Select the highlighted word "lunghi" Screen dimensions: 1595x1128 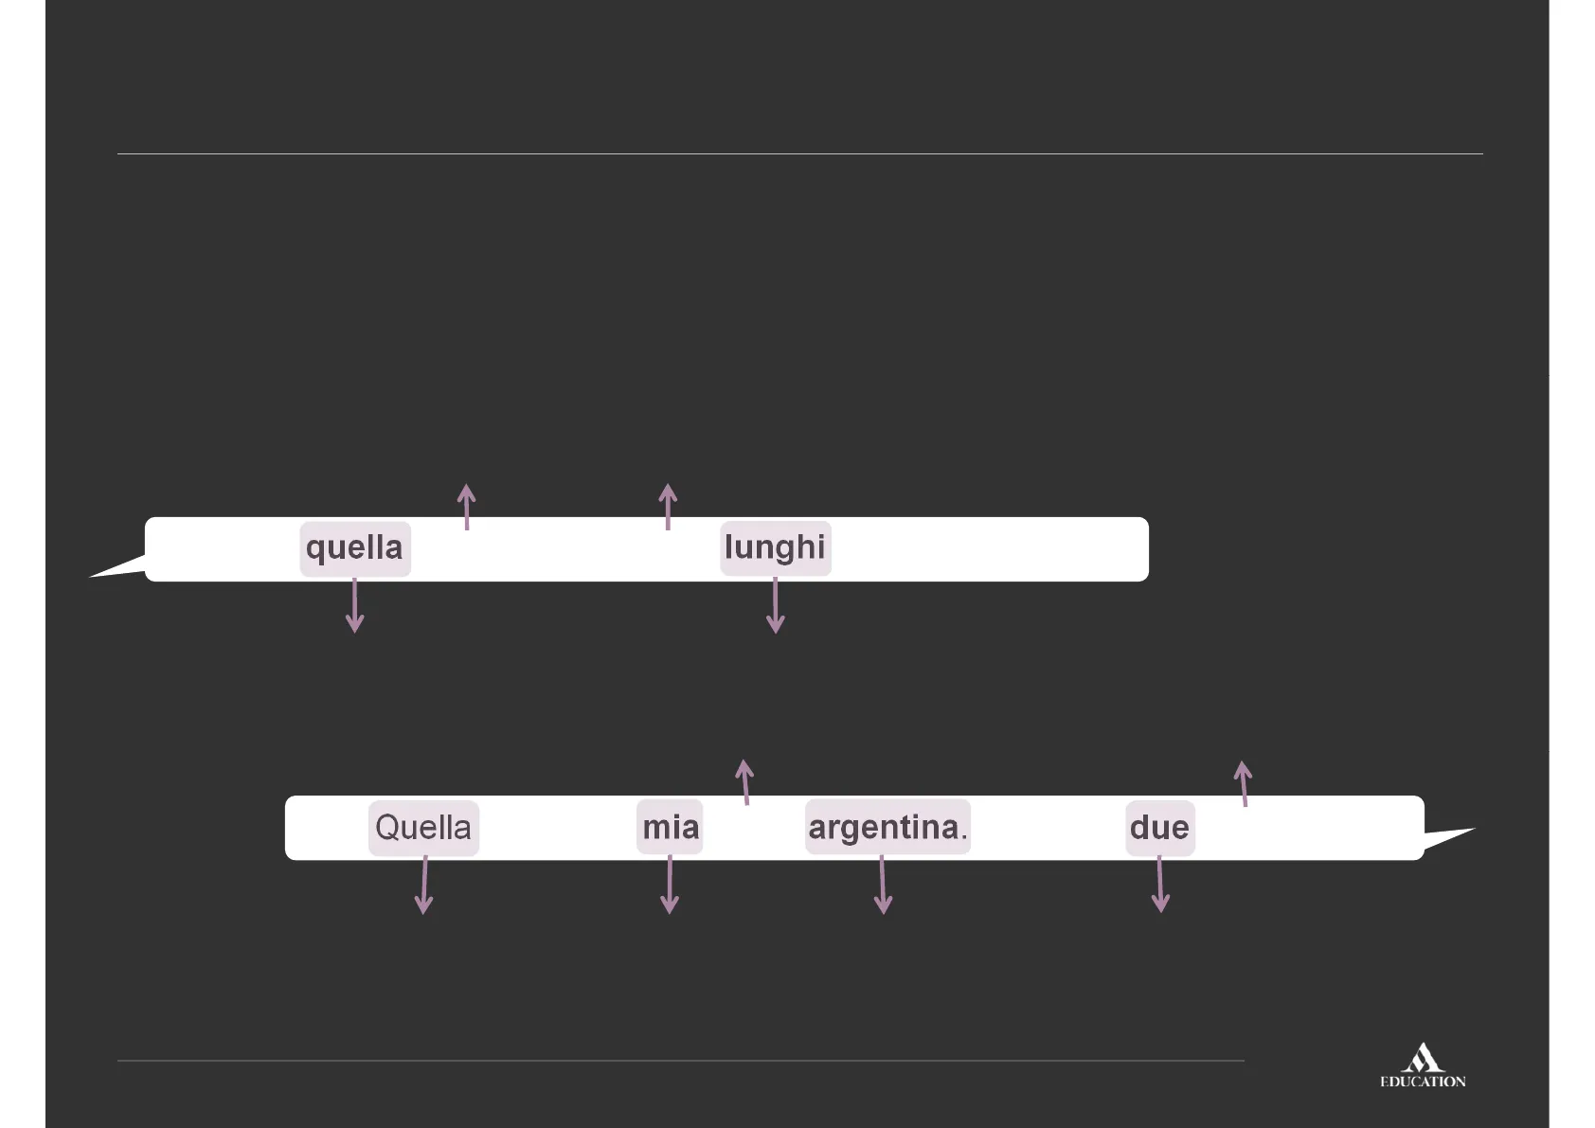(775, 548)
